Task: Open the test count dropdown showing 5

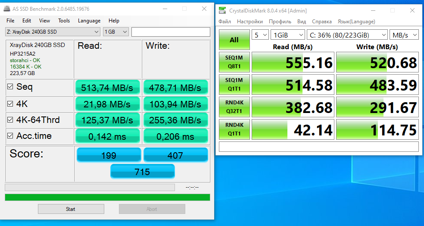Action: [260, 35]
